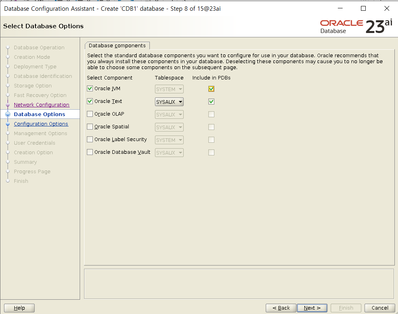398x314 pixels.
Task: Open the Oracle OLAP tablespace dropdown
Action: coord(169,114)
